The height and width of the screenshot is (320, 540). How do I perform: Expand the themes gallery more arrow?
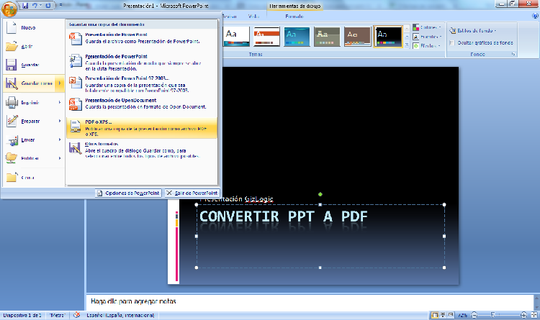coord(407,45)
